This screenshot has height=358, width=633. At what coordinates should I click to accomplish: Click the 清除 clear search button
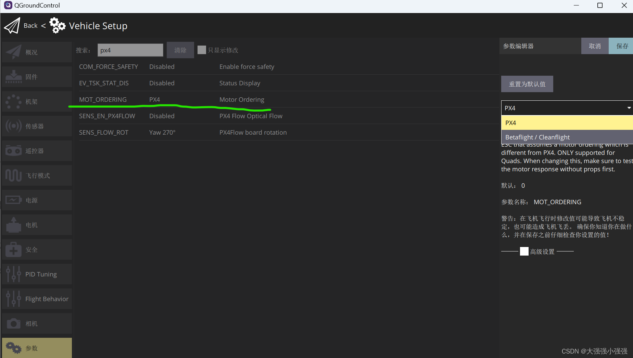tap(180, 50)
